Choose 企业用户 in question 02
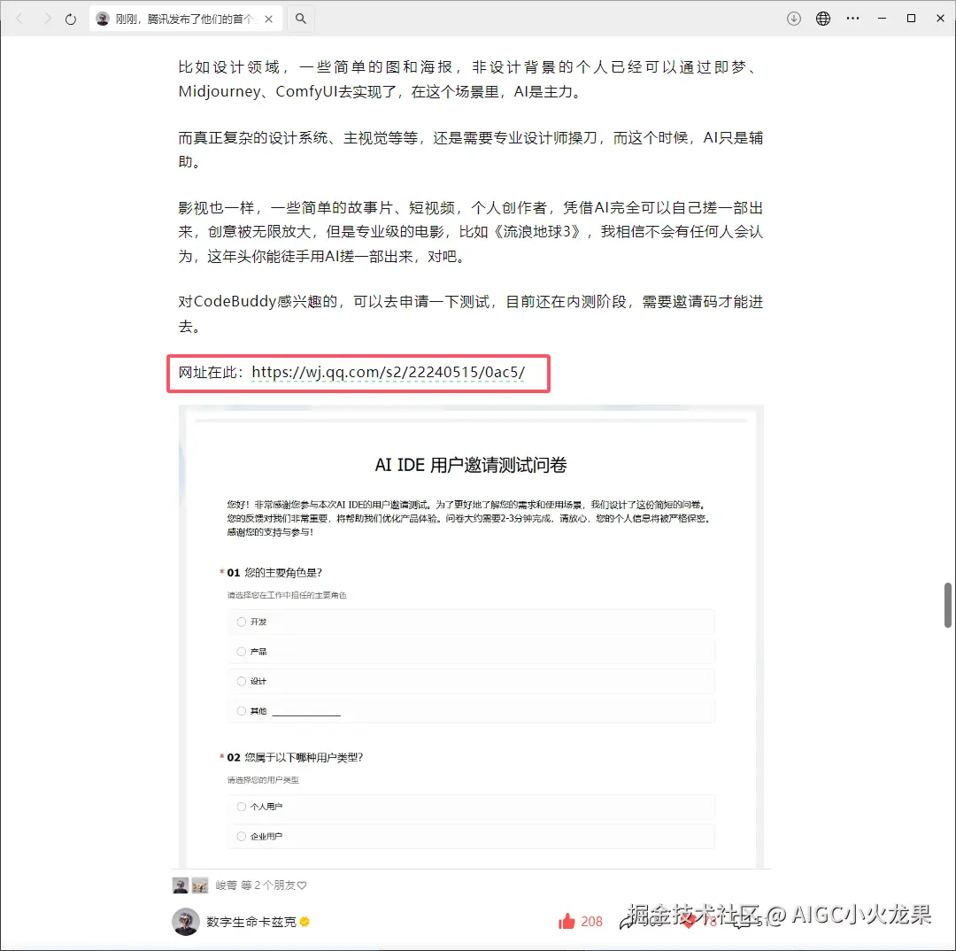 [x=241, y=835]
